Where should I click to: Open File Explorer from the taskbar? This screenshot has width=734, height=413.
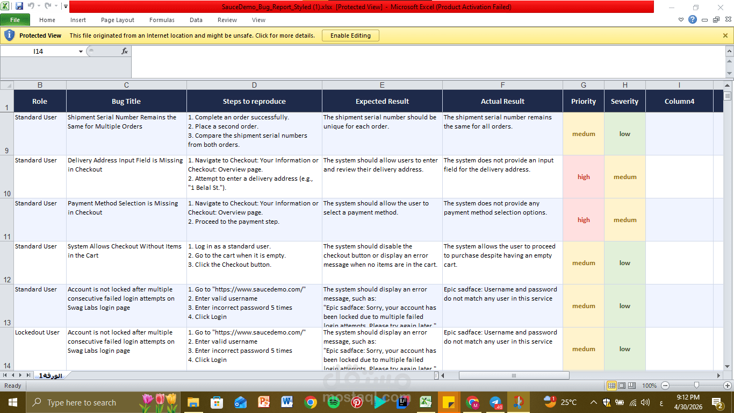[x=193, y=402]
